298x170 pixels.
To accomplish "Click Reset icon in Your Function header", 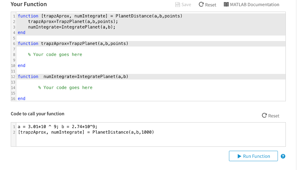I will [201, 4].
